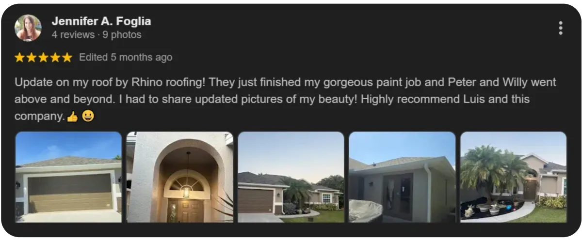
Task: Click the 'Edited 5 months ago' timestamp
Action: 126,57
